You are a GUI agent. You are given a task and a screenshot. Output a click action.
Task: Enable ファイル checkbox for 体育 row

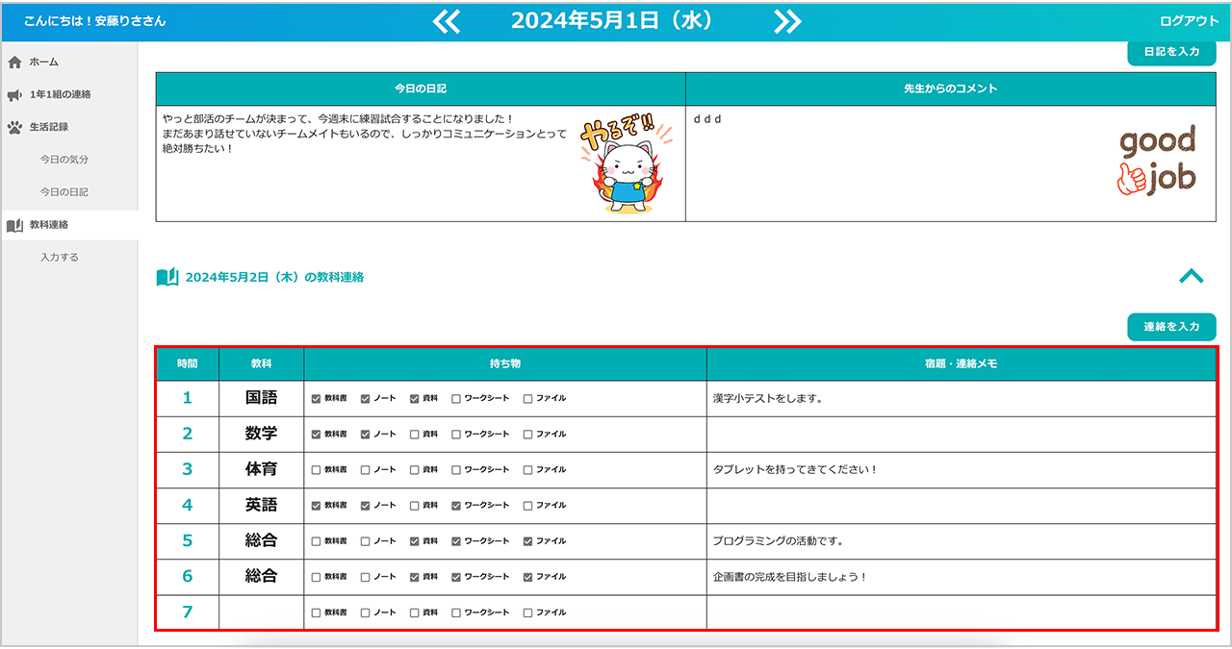tap(527, 470)
